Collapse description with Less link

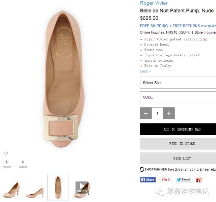(145, 71)
